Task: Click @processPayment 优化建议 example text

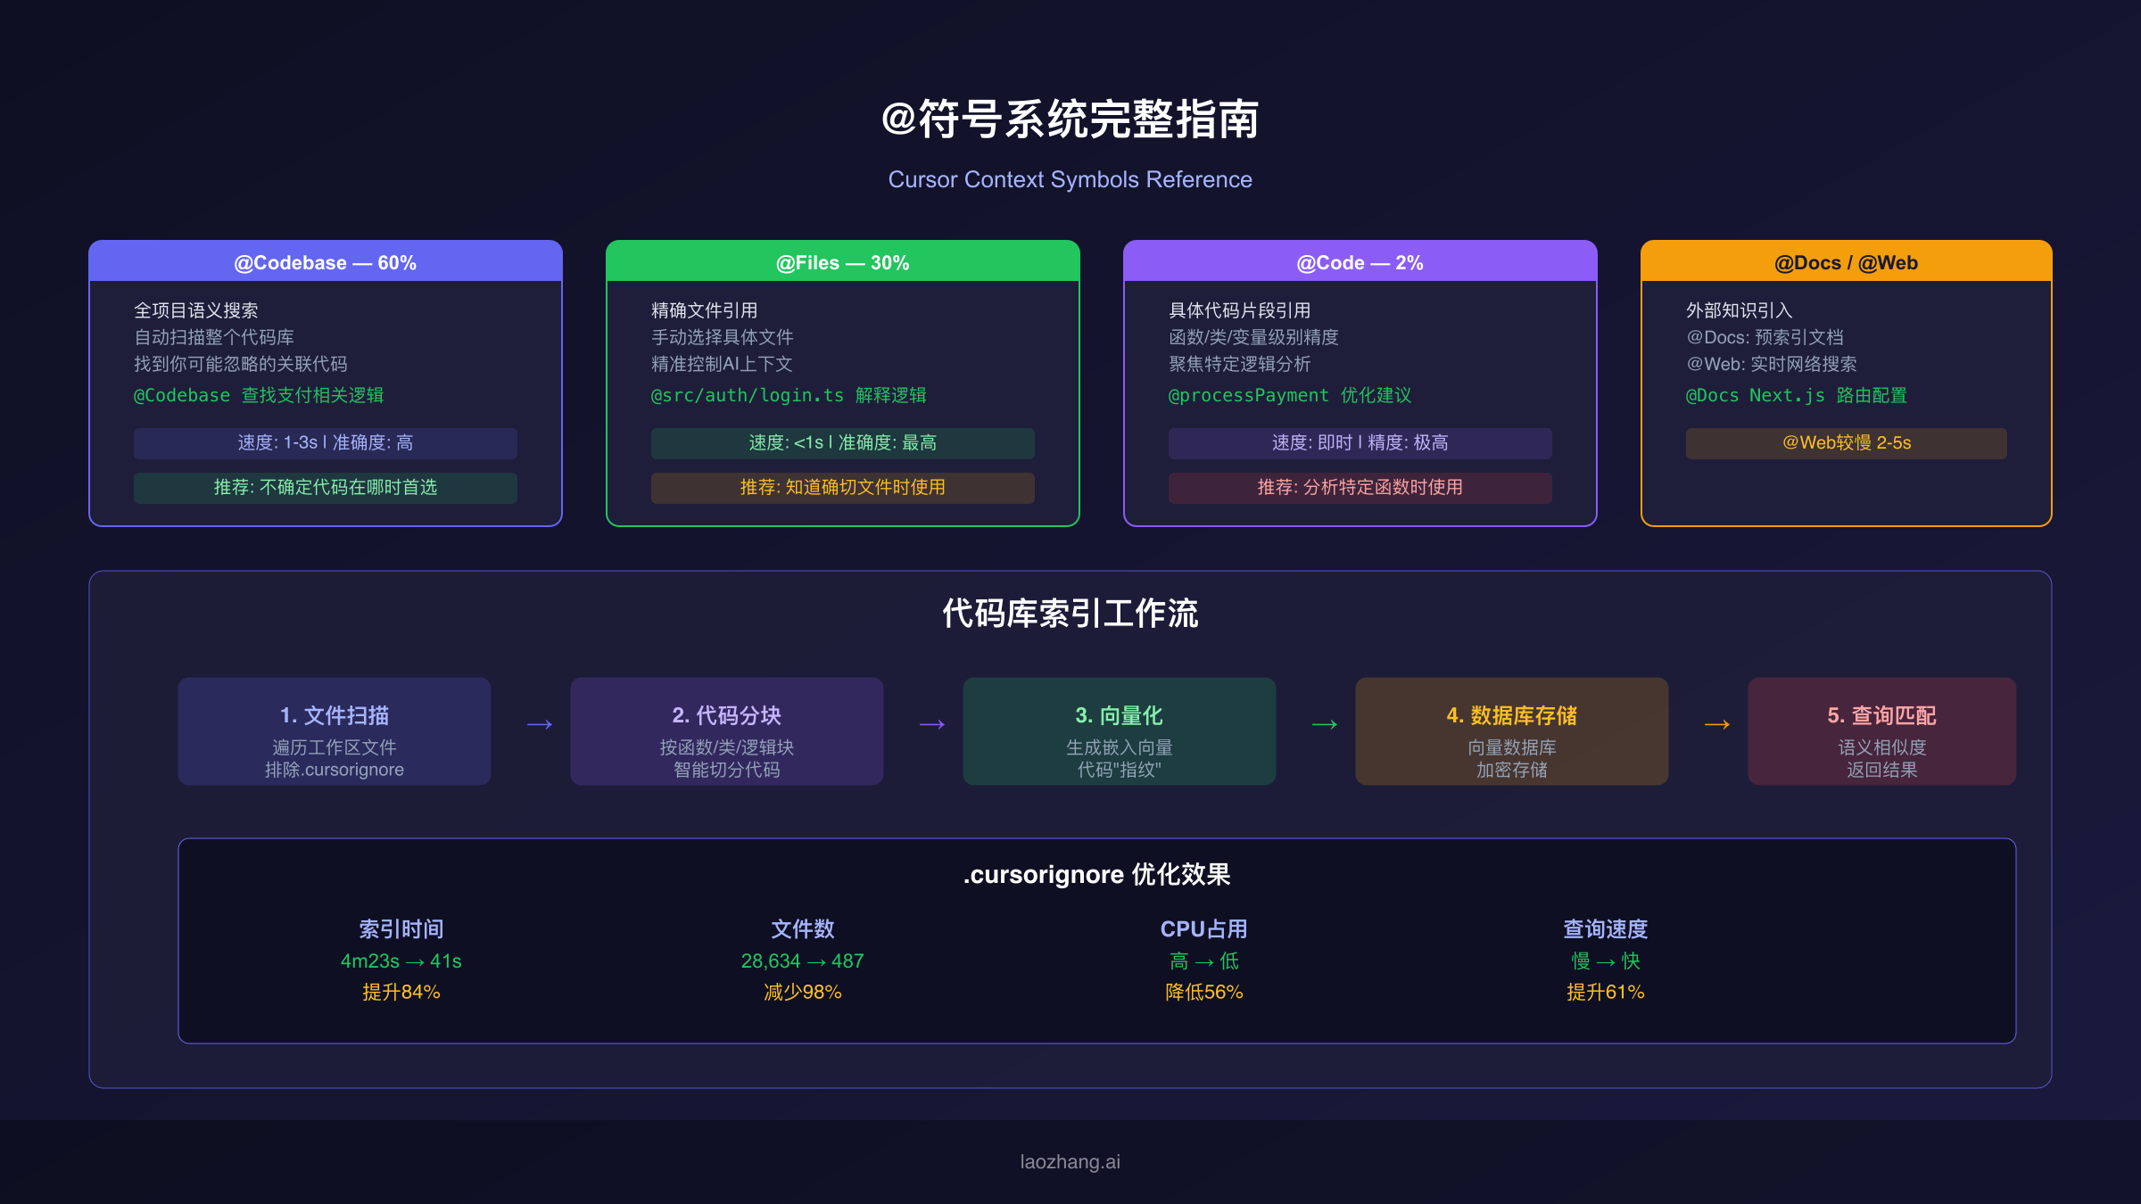Action: click(x=1289, y=395)
